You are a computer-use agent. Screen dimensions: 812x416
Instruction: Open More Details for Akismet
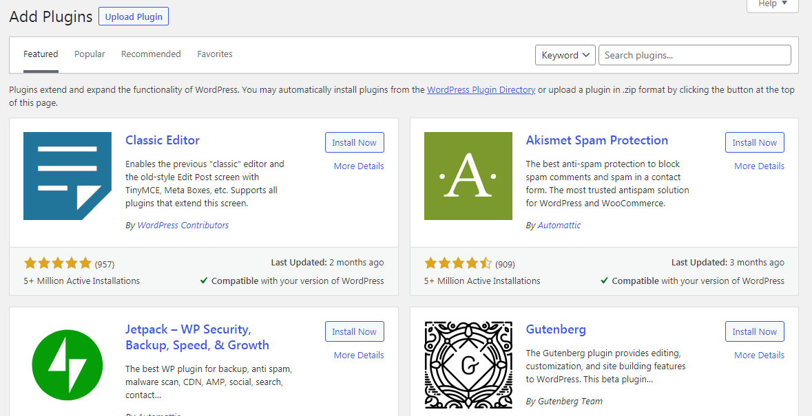[x=759, y=166]
